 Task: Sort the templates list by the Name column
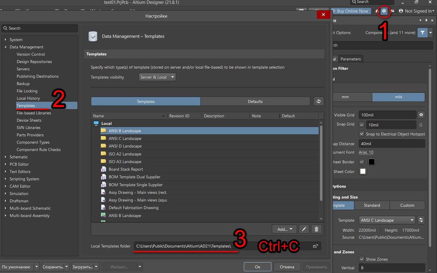coord(129,116)
